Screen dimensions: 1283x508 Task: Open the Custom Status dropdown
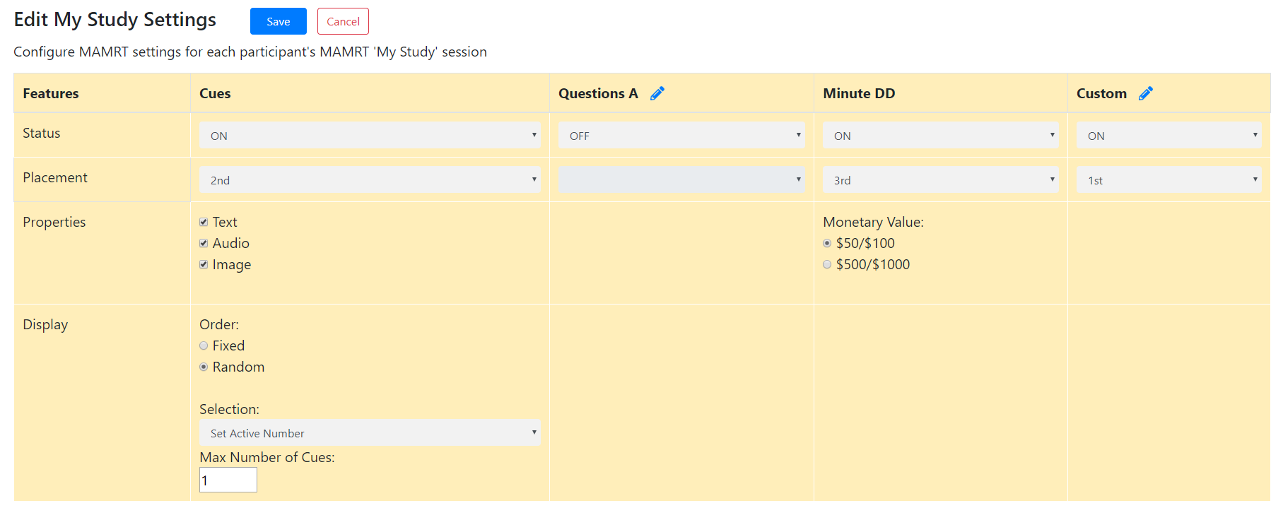click(1168, 135)
